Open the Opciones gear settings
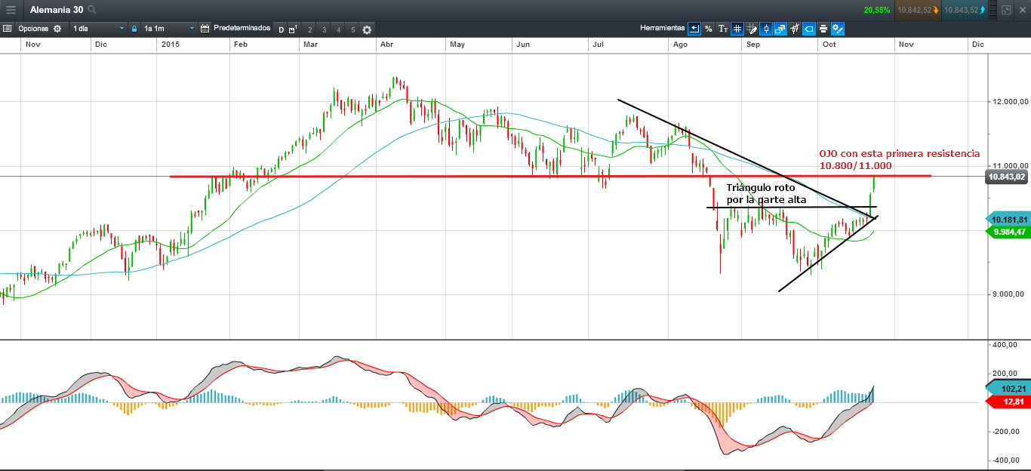 point(57,29)
